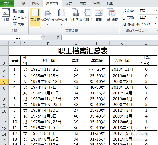Screen dimensions: 158x145
Task: Select age cell 41
Action: tap(76, 87)
